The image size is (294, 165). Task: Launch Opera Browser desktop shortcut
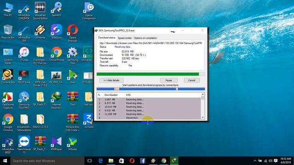pos(73,33)
